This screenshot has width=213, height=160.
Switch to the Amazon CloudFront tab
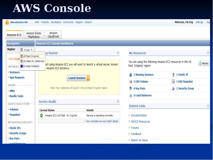click(x=53, y=35)
